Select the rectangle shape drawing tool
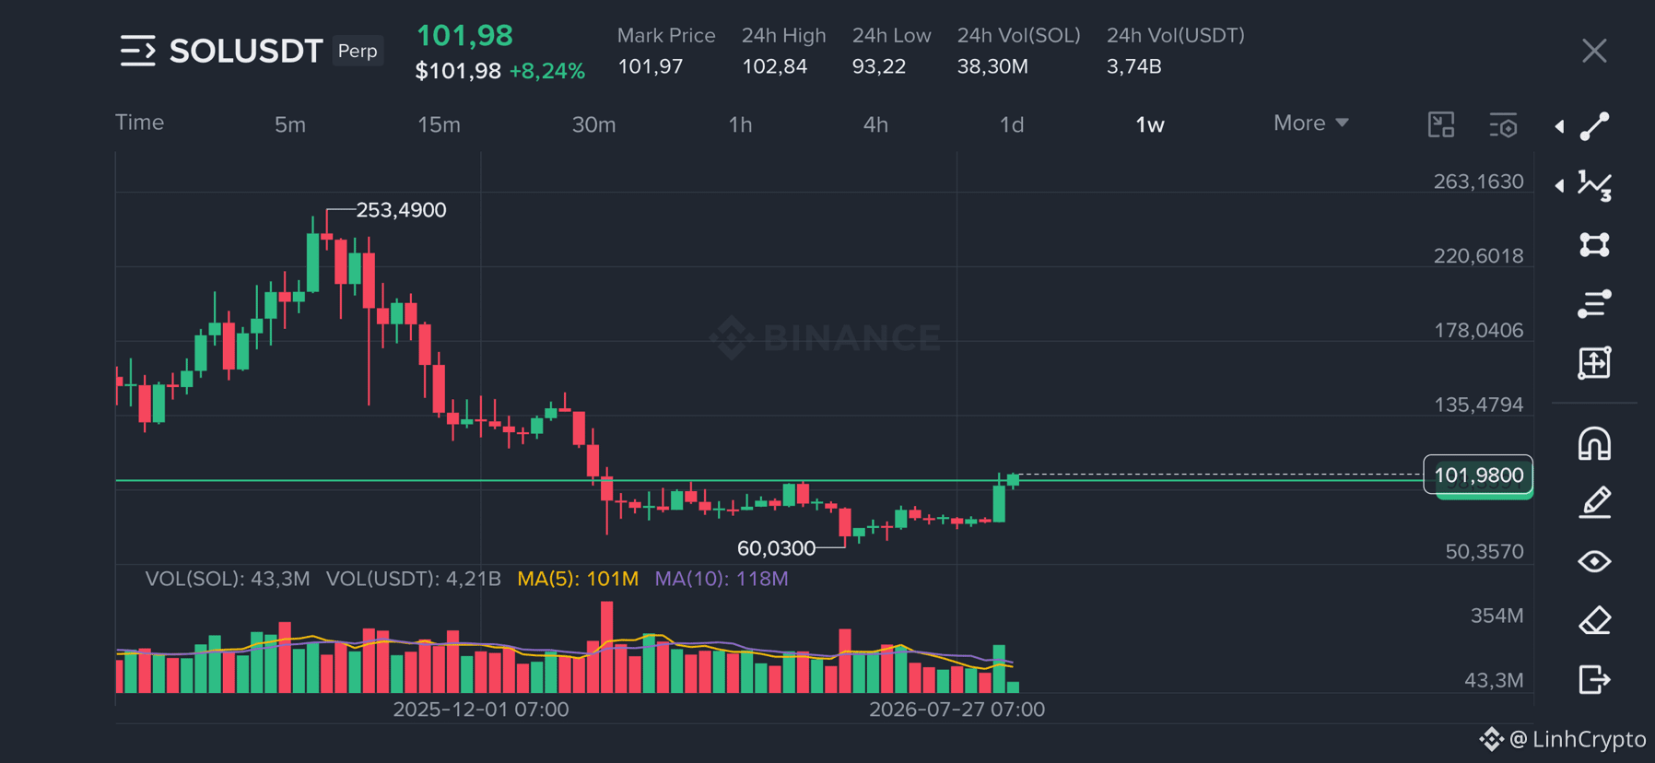The height and width of the screenshot is (763, 1655). tap(1594, 244)
